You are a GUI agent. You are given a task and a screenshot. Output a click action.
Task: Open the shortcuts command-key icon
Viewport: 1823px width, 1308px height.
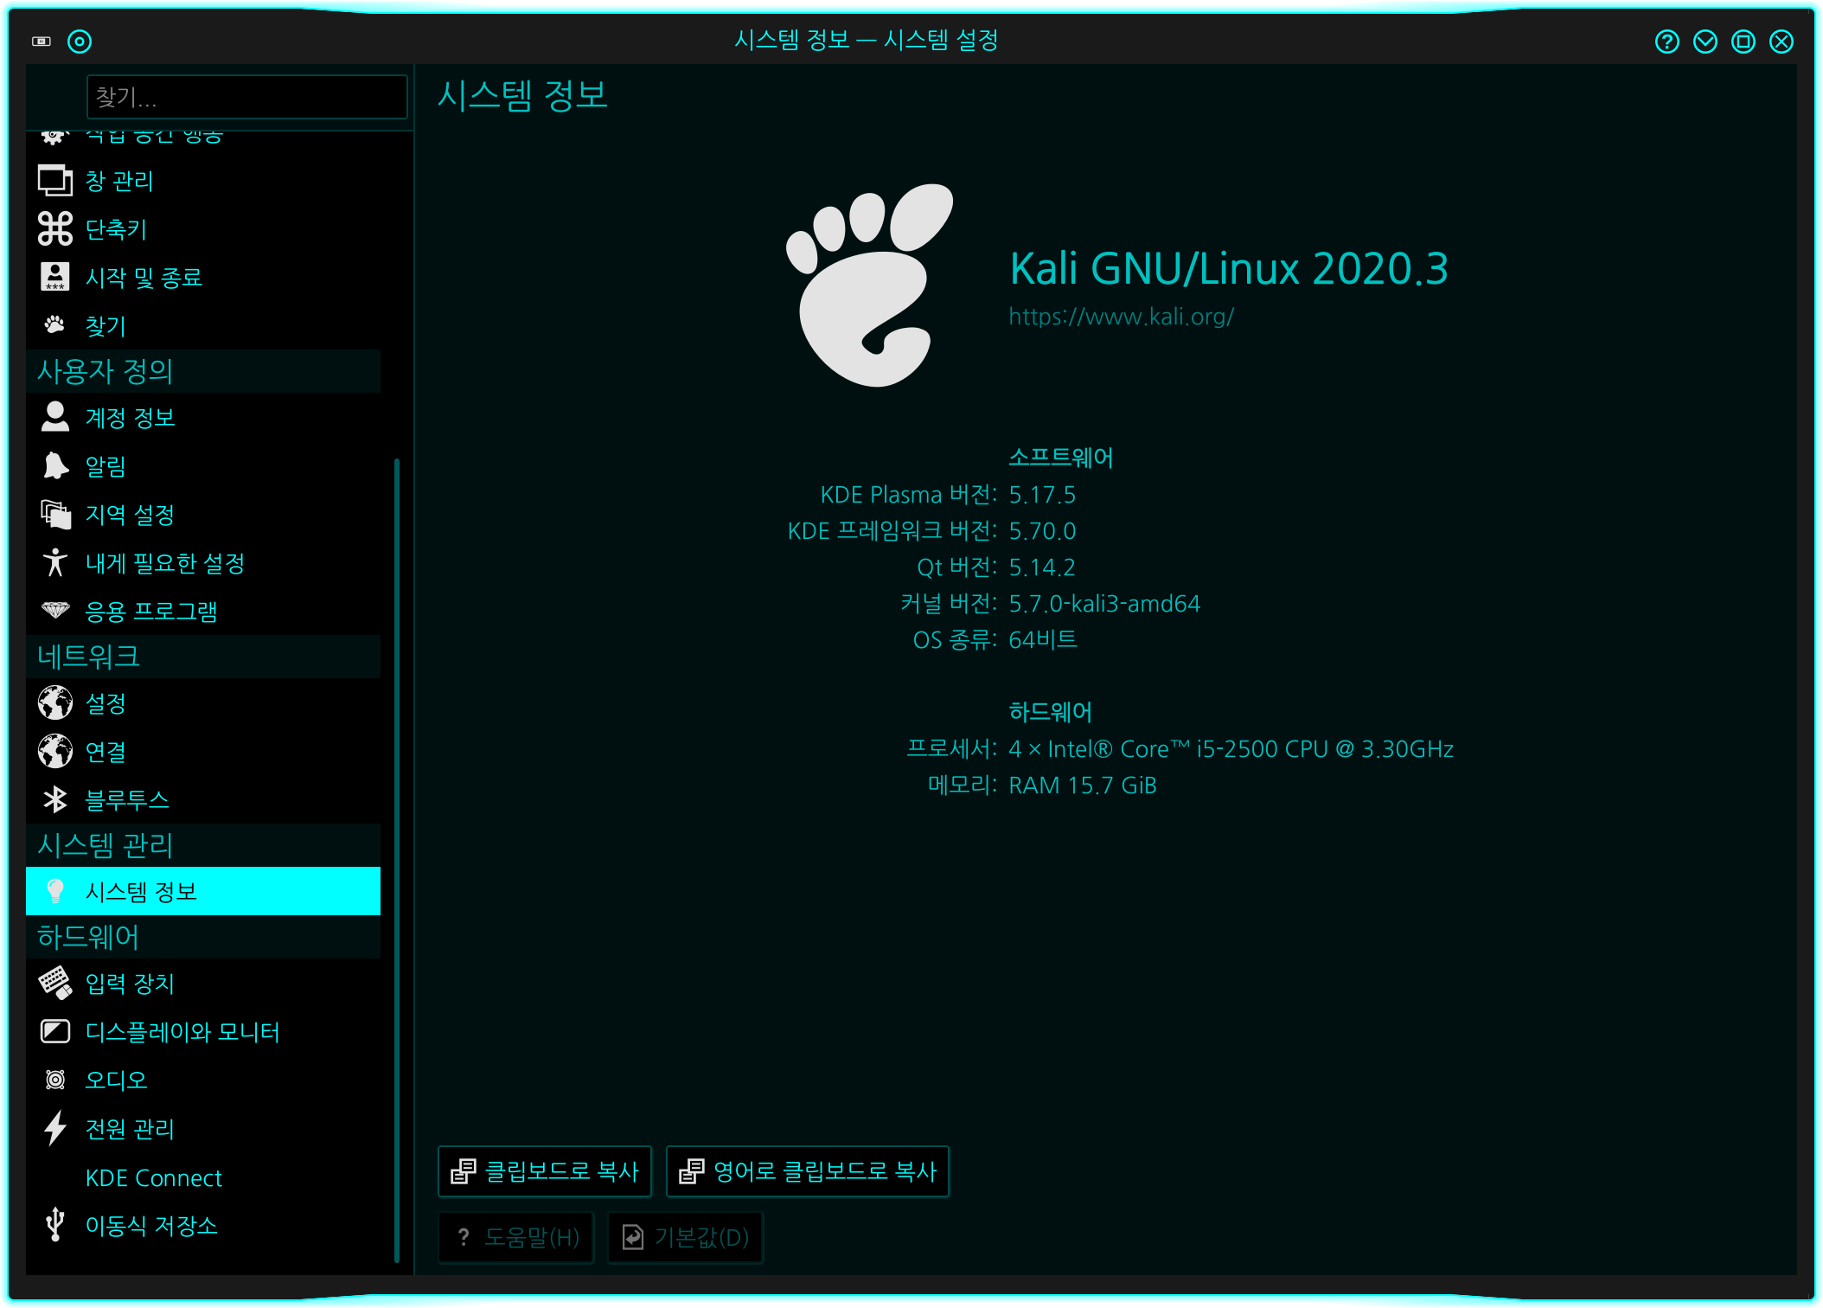click(54, 229)
